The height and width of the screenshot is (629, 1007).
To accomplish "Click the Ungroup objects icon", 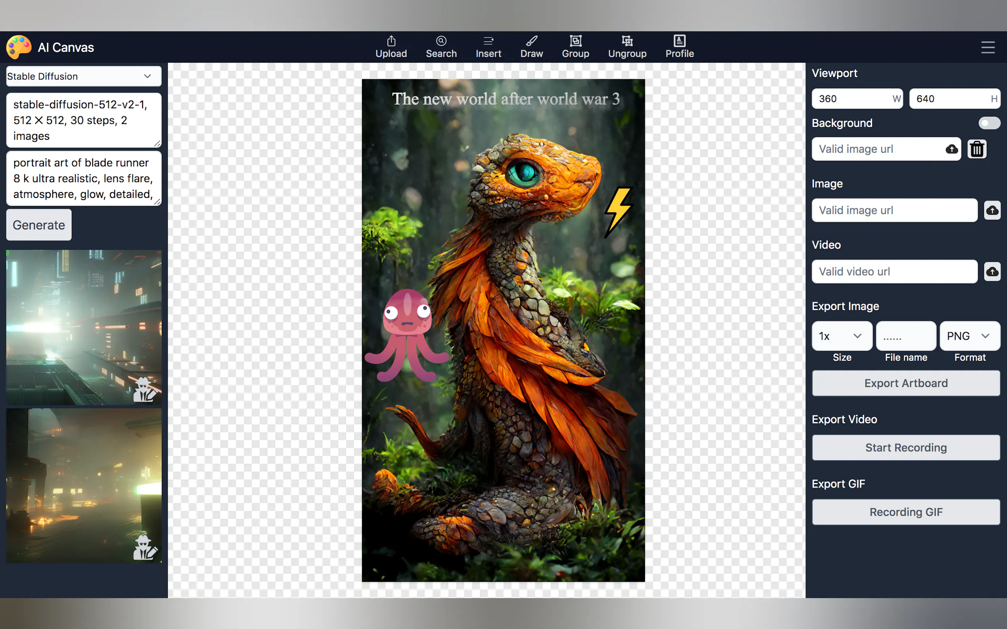I will [626, 47].
